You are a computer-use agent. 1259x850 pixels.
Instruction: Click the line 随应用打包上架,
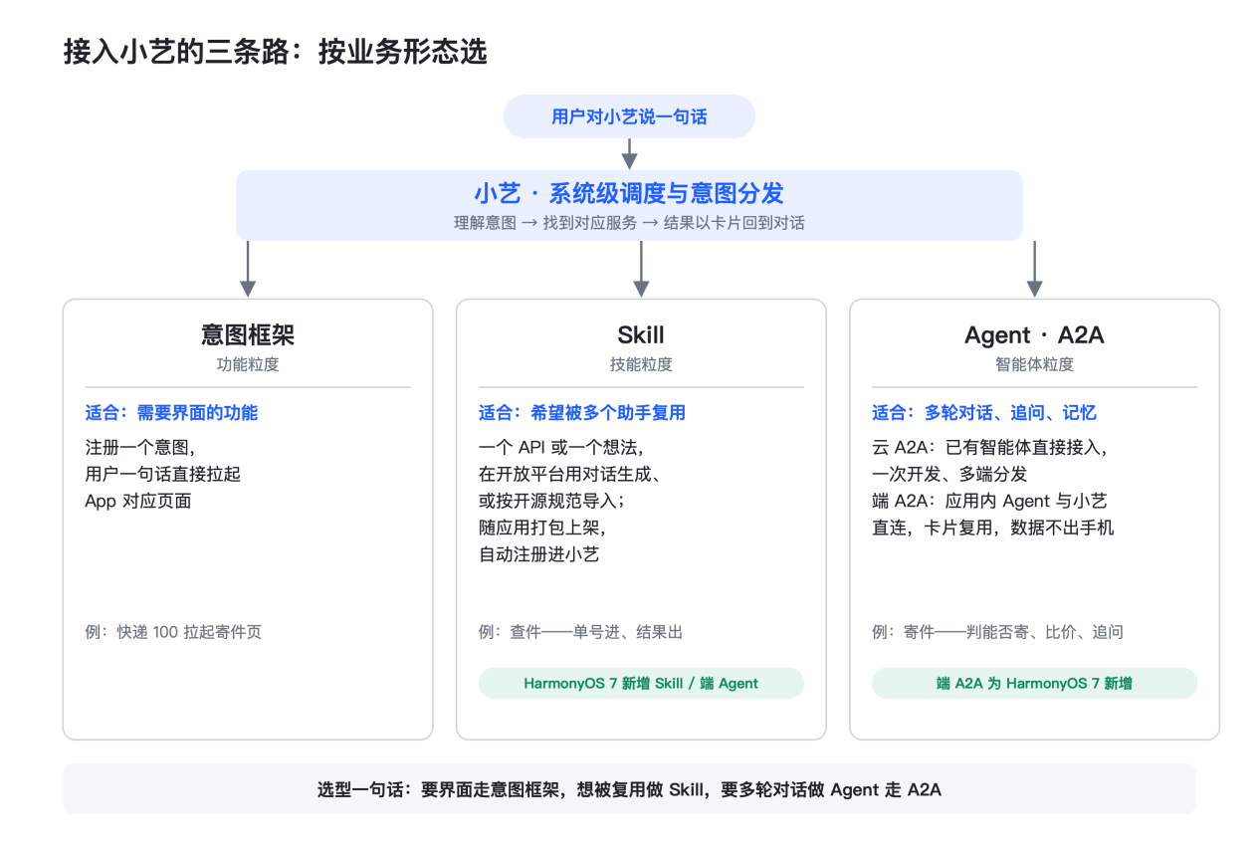tap(541, 528)
